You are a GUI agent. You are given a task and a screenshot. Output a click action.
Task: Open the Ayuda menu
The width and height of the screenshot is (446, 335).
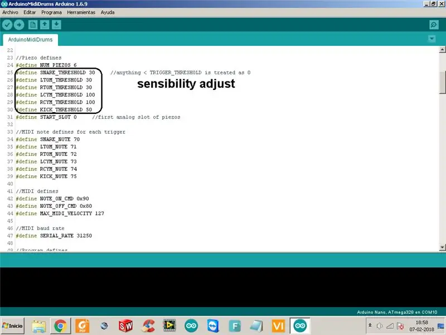point(108,12)
